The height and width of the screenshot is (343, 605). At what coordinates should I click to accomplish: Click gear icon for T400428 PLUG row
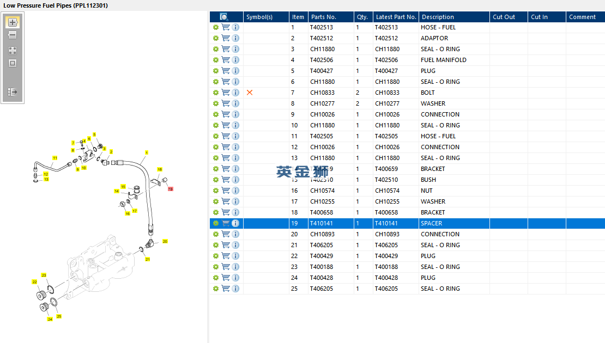tap(216, 278)
